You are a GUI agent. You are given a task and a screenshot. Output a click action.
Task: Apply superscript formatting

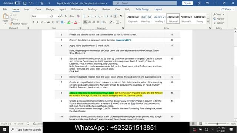[x=57, y=22]
